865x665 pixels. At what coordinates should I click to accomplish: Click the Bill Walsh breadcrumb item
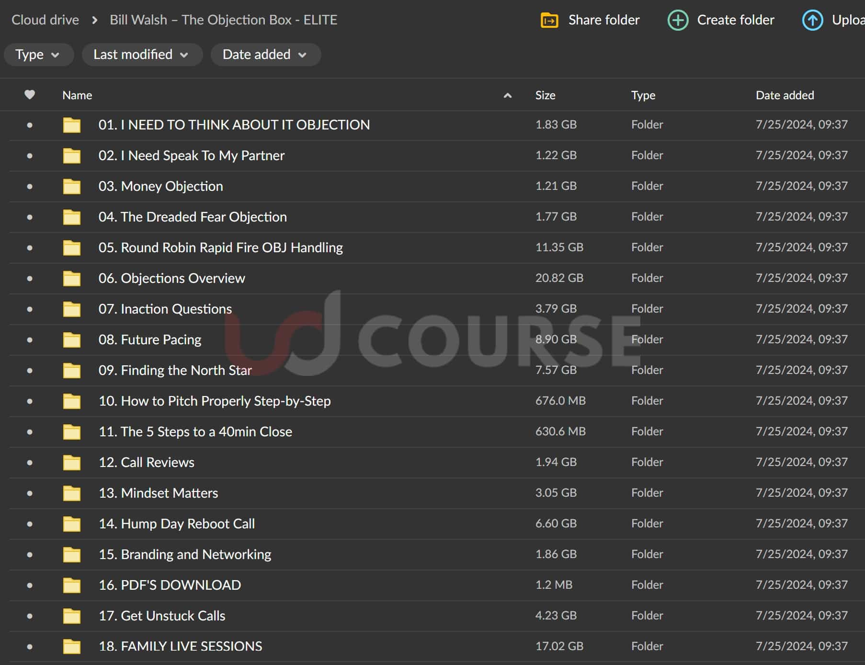224,20
